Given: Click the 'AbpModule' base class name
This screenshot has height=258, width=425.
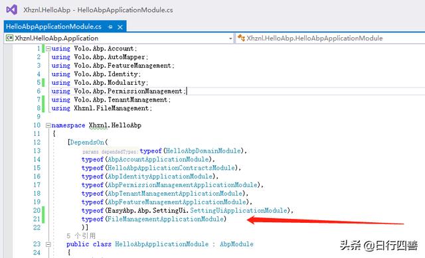Looking at the screenshot, I should point(236,244).
